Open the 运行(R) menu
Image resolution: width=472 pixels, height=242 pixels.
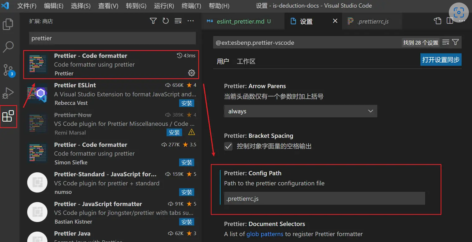tap(164, 6)
